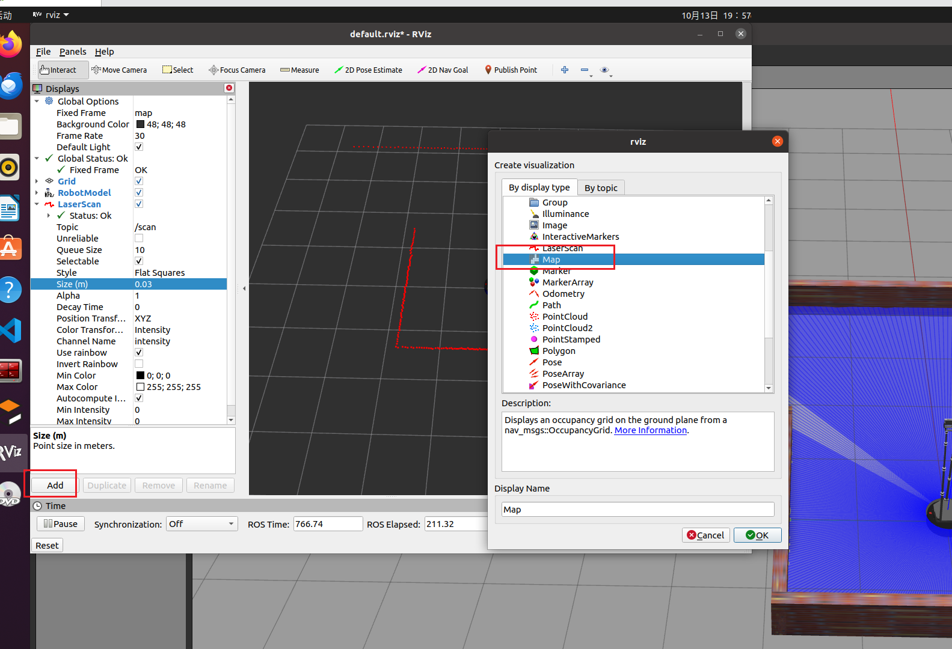The height and width of the screenshot is (649, 952).
Task: Activate 2D Pose Estimate tool
Action: pos(368,70)
